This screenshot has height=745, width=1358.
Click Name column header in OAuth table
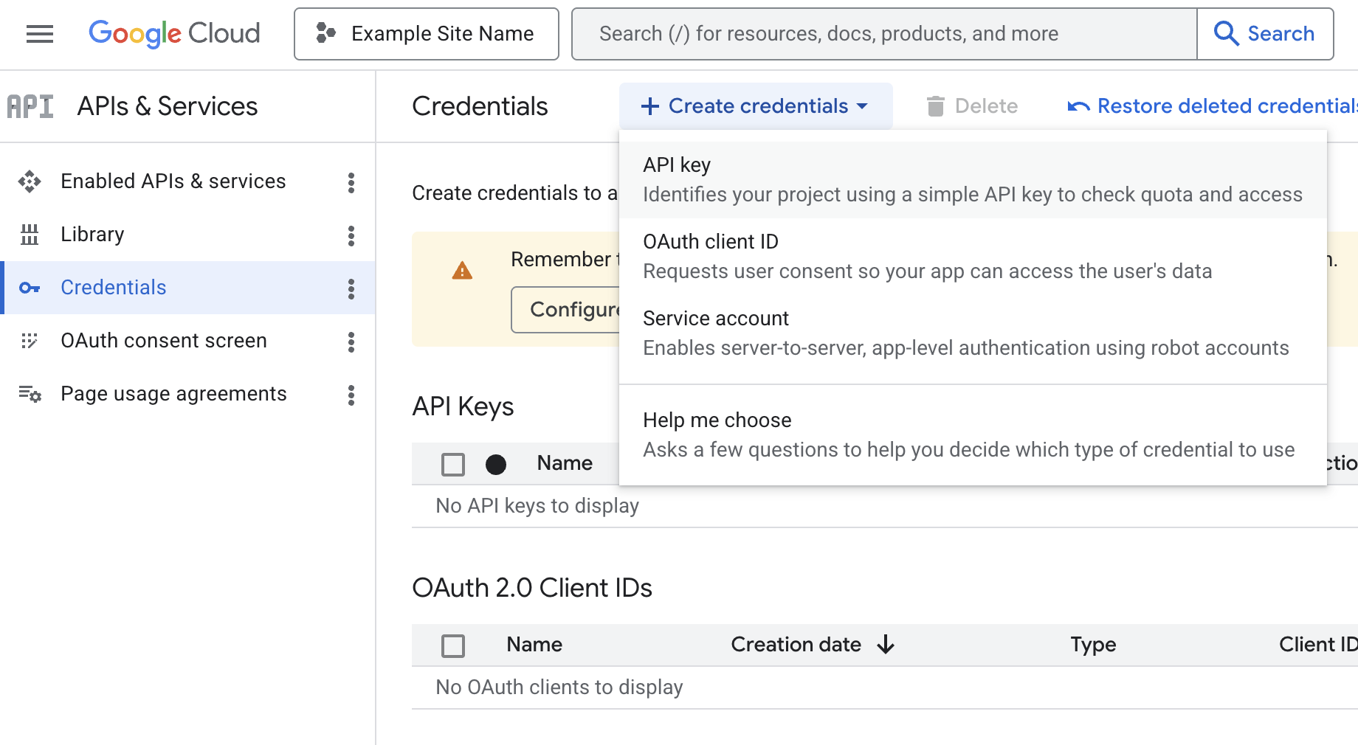tap(534, 645)
